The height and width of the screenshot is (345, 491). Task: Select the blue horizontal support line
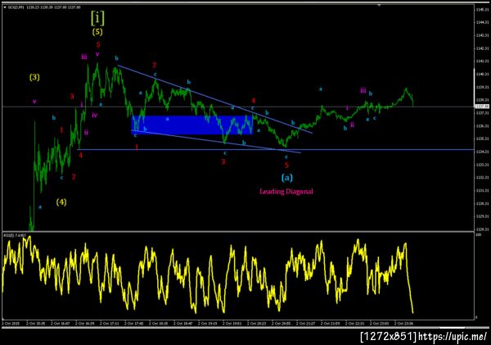[x=276, y=150]
